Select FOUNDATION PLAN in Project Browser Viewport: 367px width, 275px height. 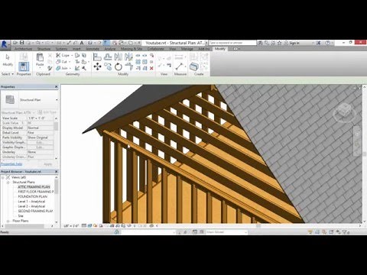pyautogui.click(x=32, y=196)
